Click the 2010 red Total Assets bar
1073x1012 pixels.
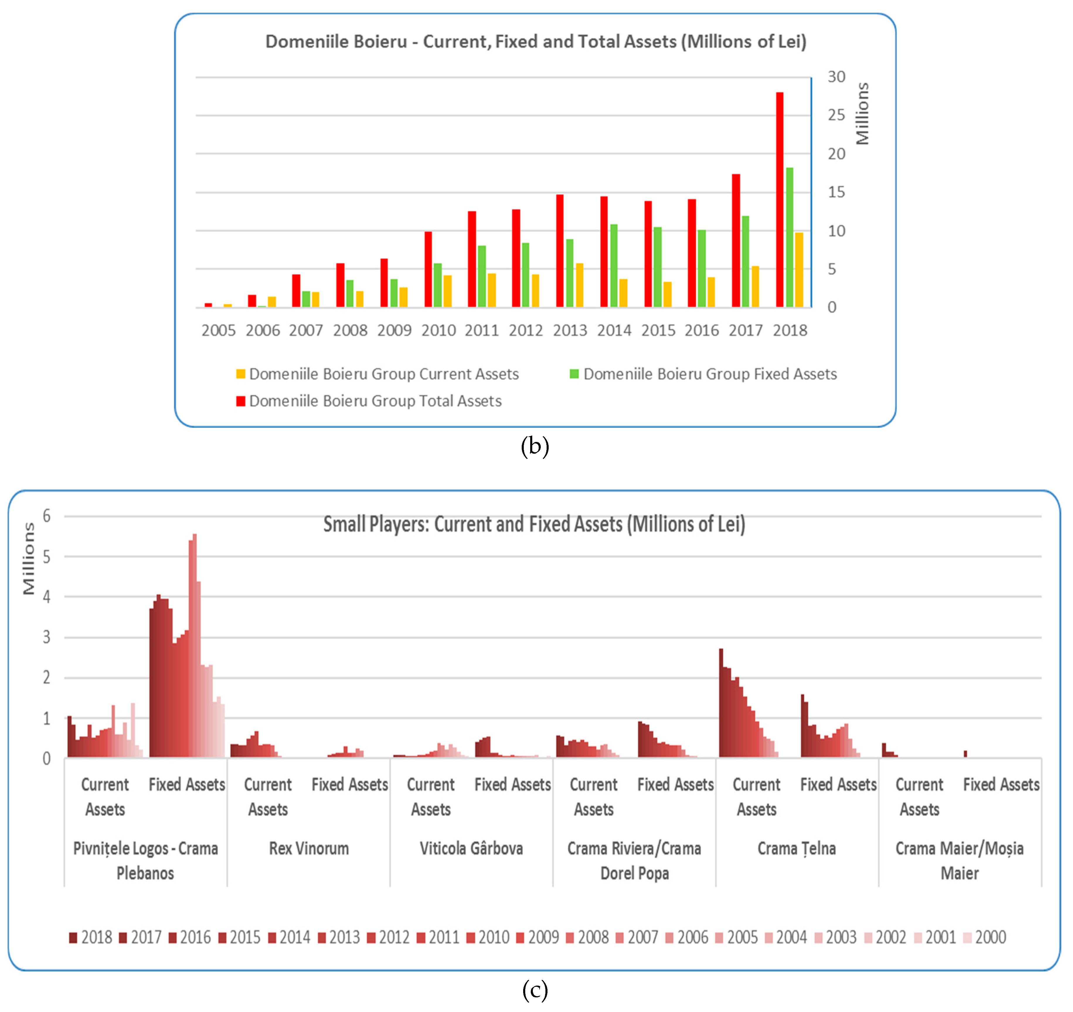point(428,269)
